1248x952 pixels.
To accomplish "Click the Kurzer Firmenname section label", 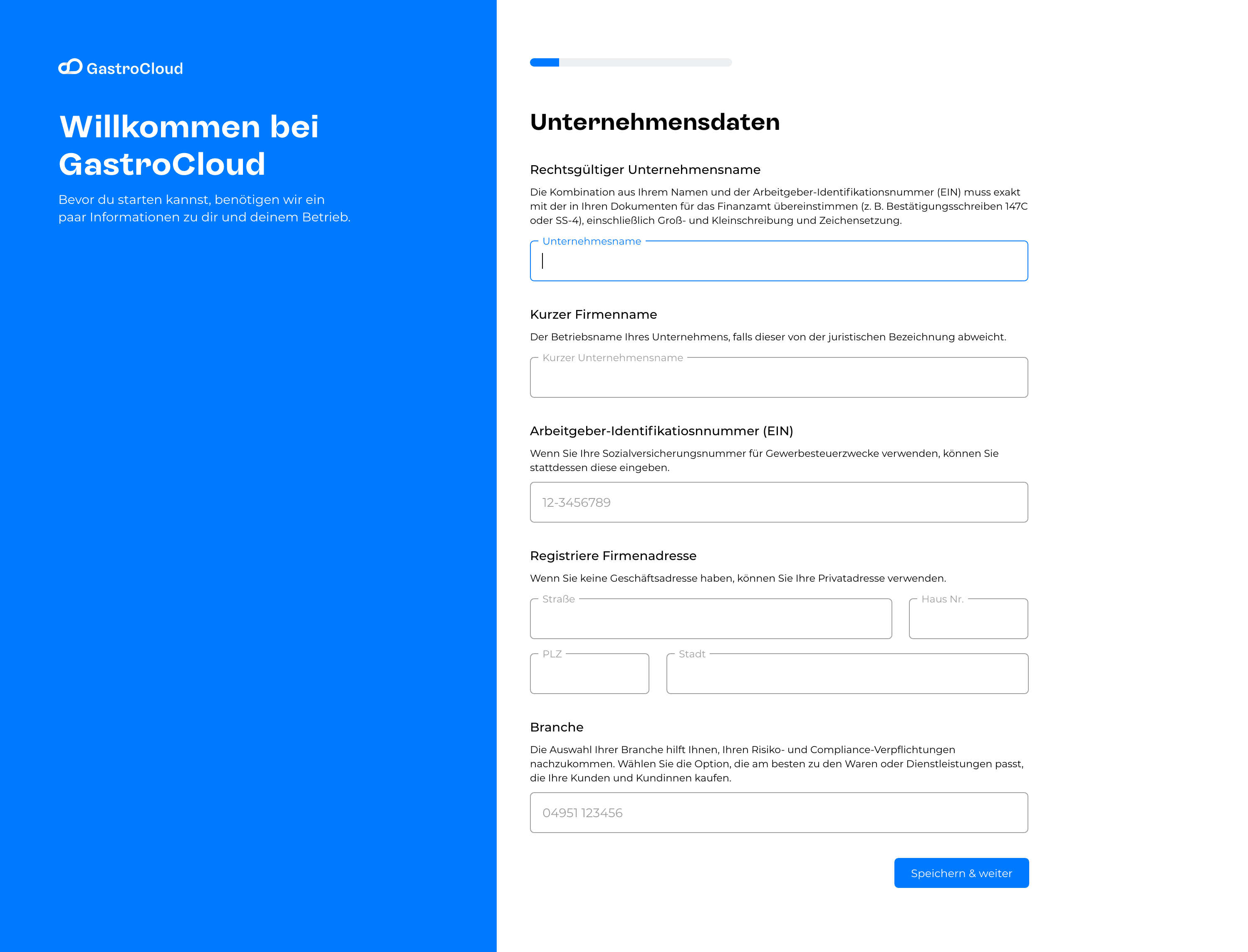I will 593,315.
